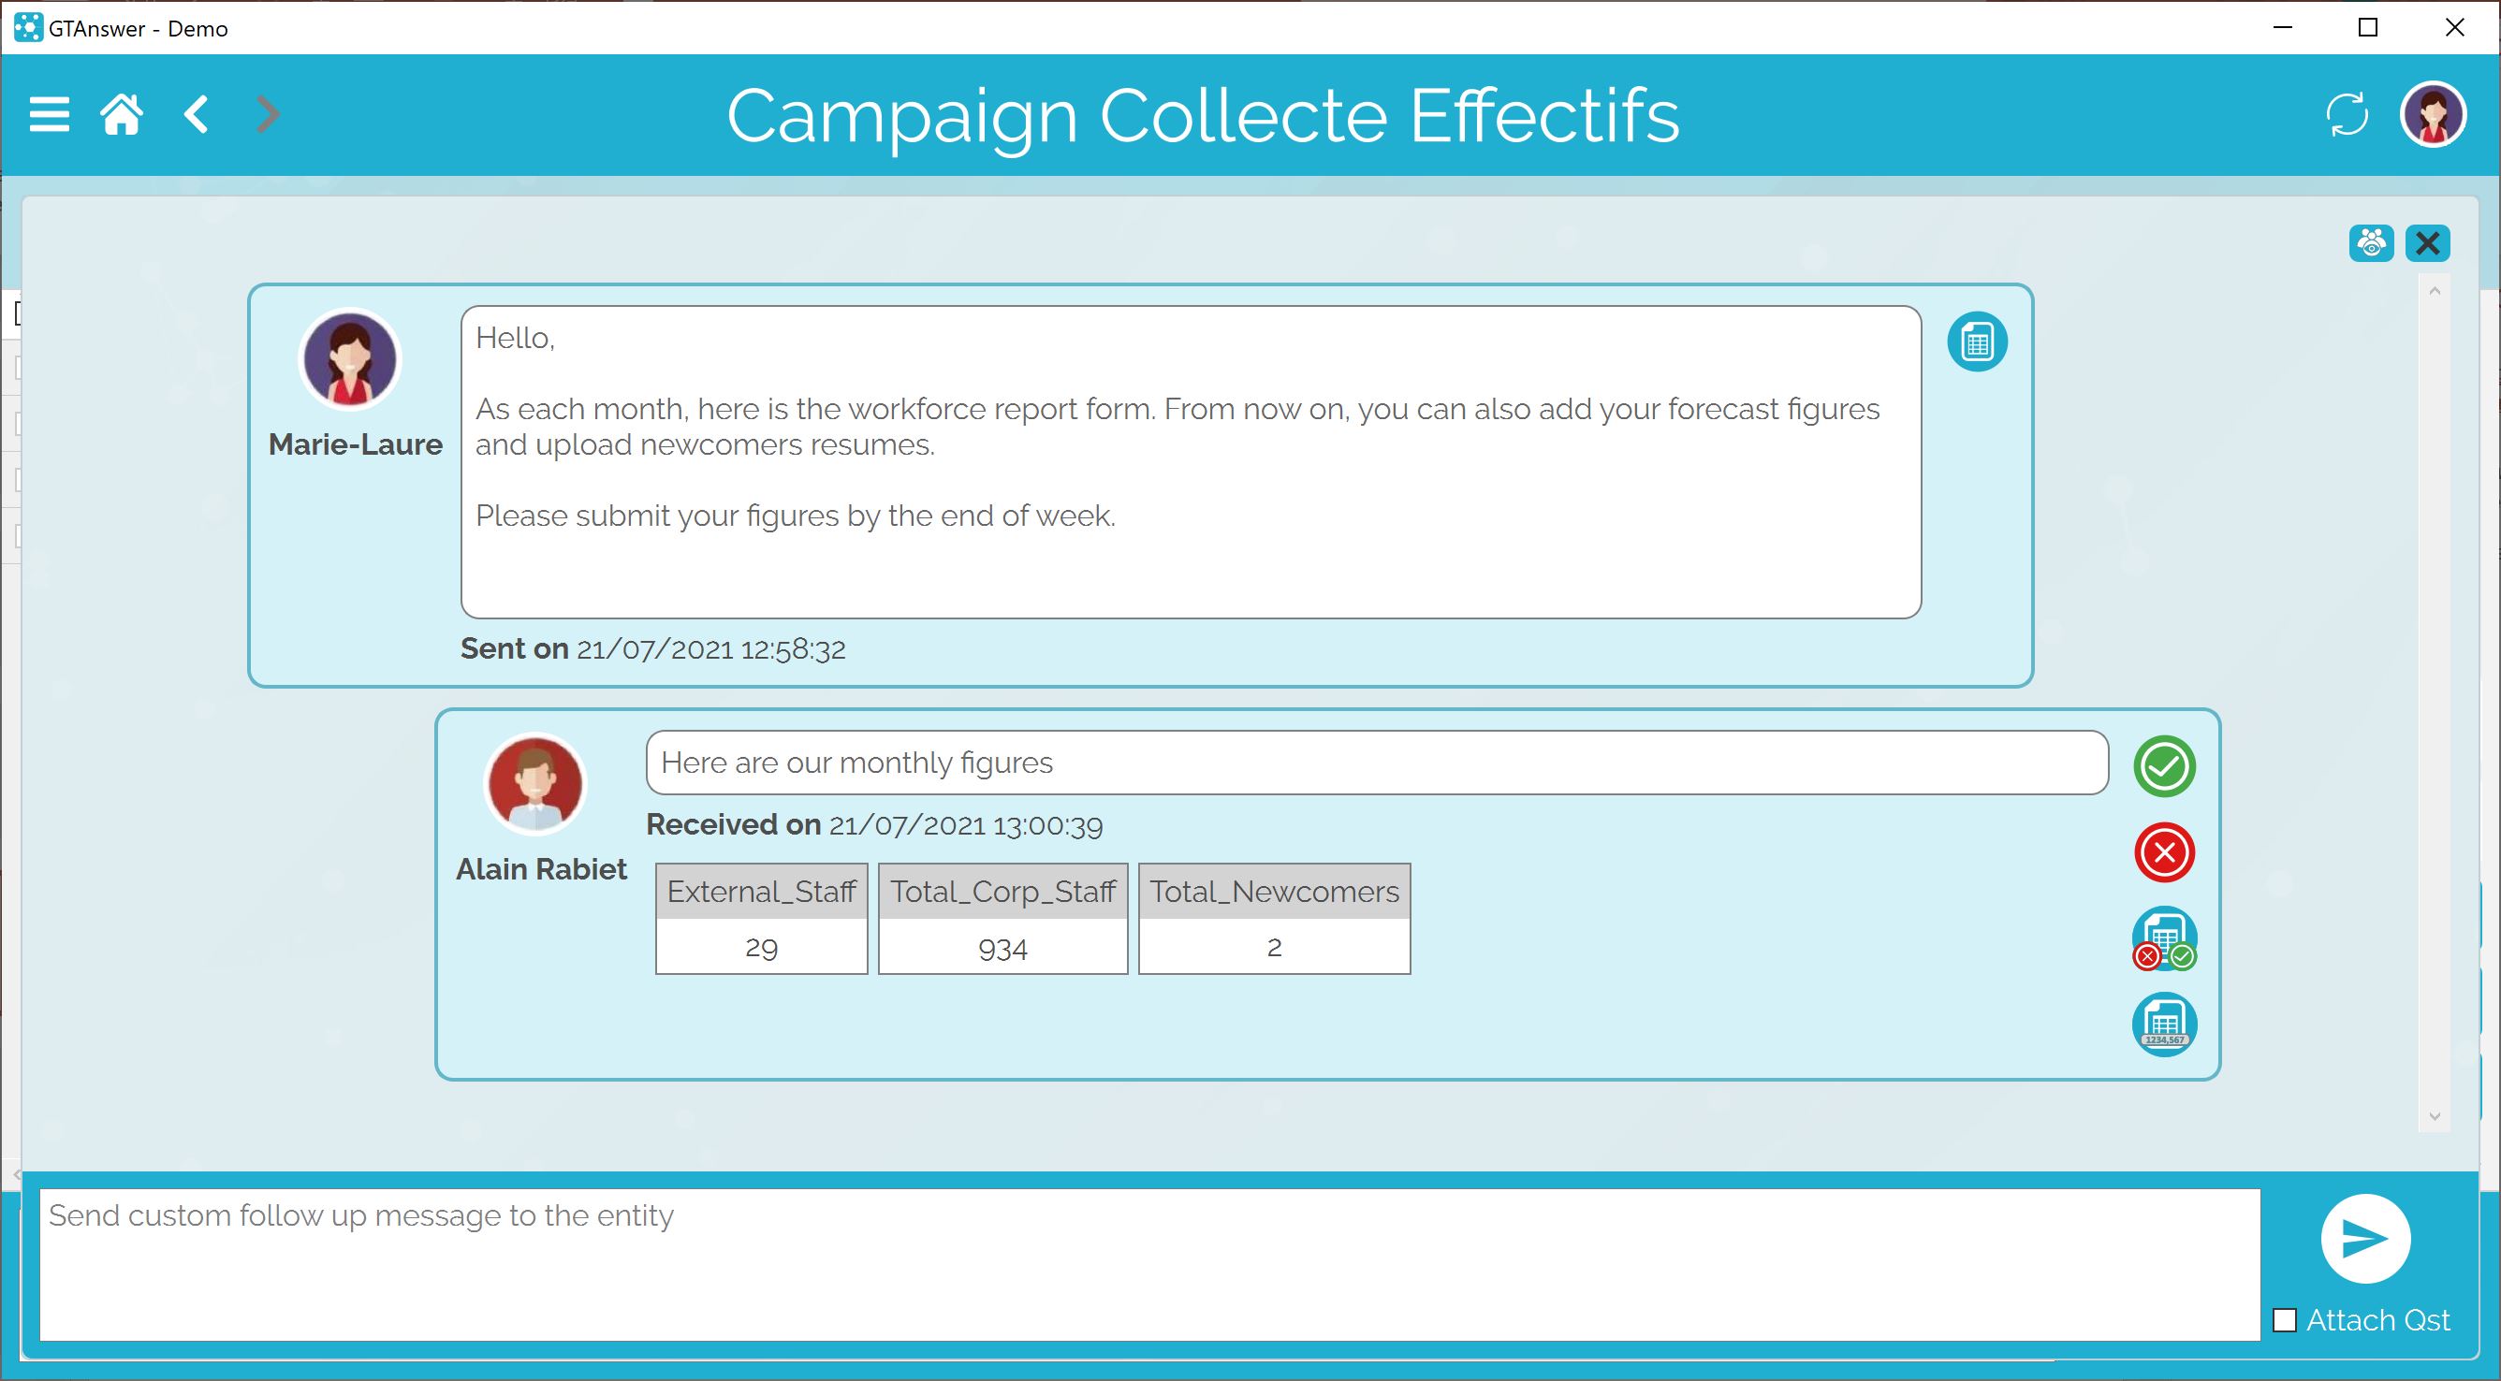This screenshot has height=1381, width=2501.
Task: Click the GTAnswer app icon in title bar
Action: click(x=28, y=28)
